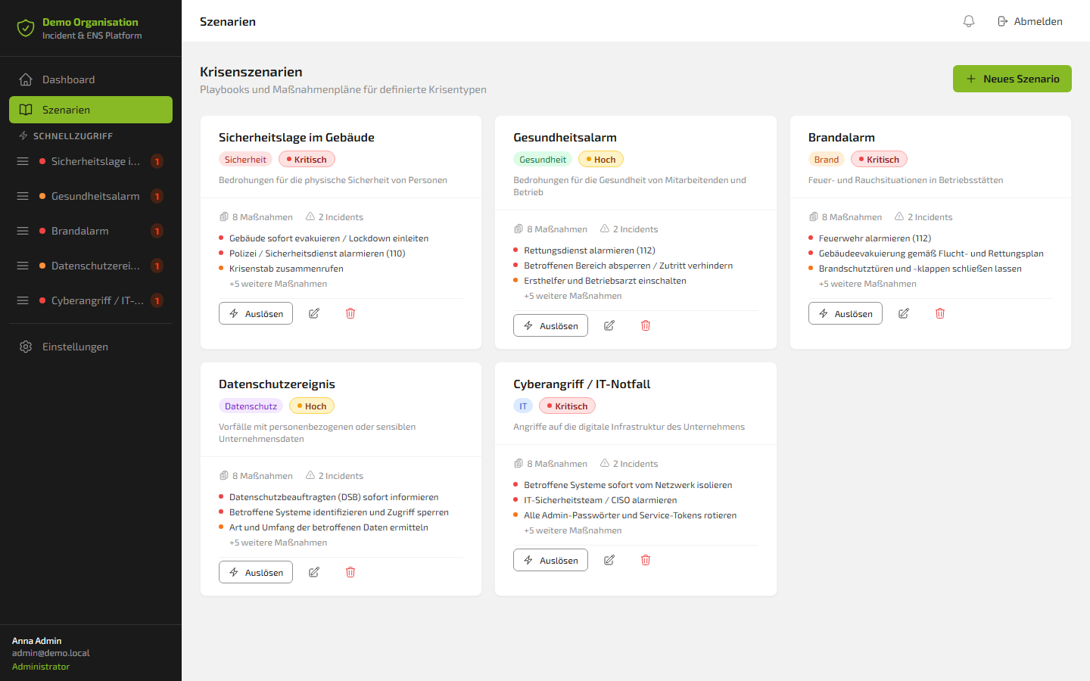This screenshot has width=1090, height=681.
Task: Click 'IT-Sicherheitsteam / CISO alarmieren' measure
Action: coord(600,500)
